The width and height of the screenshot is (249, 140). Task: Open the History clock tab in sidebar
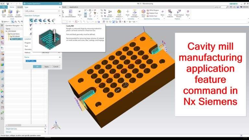(2, 86)
